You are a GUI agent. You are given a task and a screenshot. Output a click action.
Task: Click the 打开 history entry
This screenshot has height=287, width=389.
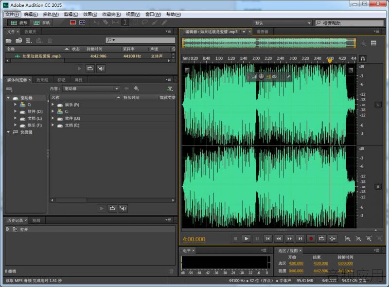click(90, 230)
